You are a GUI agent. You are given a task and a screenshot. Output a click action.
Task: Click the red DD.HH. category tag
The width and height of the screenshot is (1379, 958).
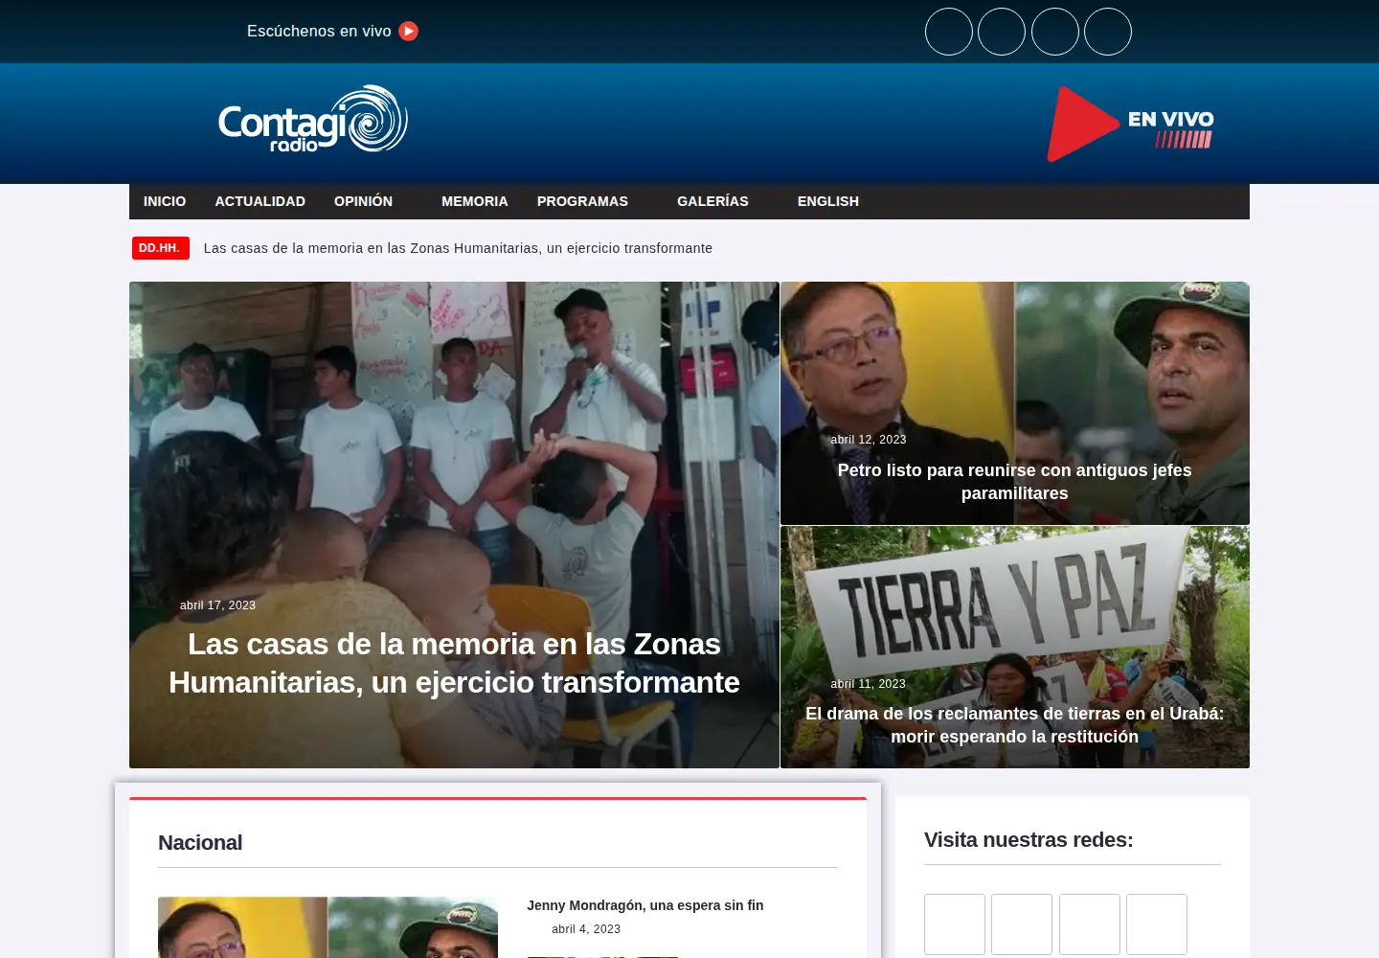click(160, 248)
